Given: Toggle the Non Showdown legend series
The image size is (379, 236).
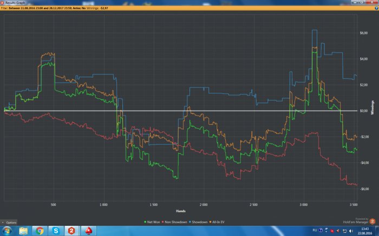Looking at the screenshot, I should tap(174, 222).
